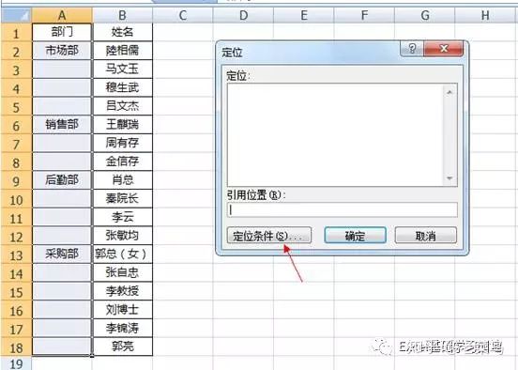
Task: Click cell containing 王麒瑞
Action: tap(123, 125)
